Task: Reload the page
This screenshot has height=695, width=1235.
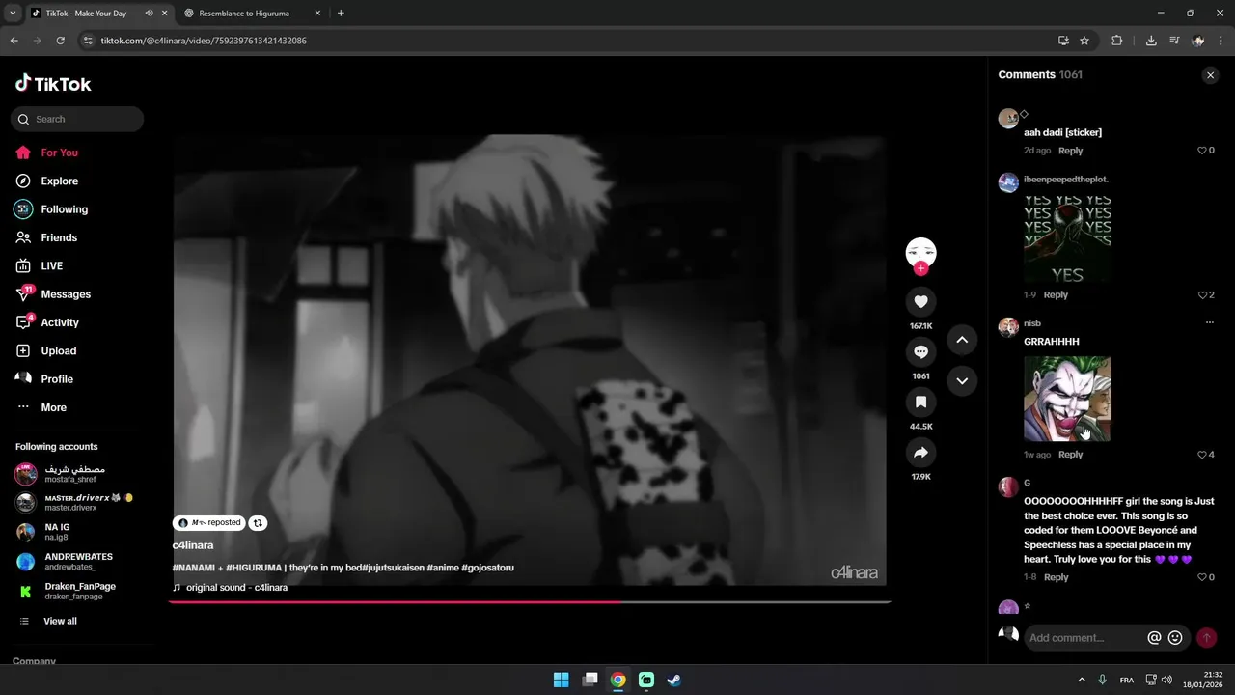Action: point(60,41)
